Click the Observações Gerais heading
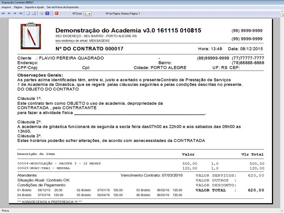The image size is (284, 213). 40,75
